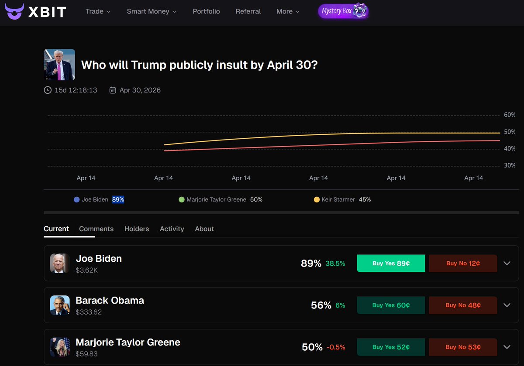Open the Smart Money dropdown menu
The image size is (524, 366).
(x=152, y=11)
